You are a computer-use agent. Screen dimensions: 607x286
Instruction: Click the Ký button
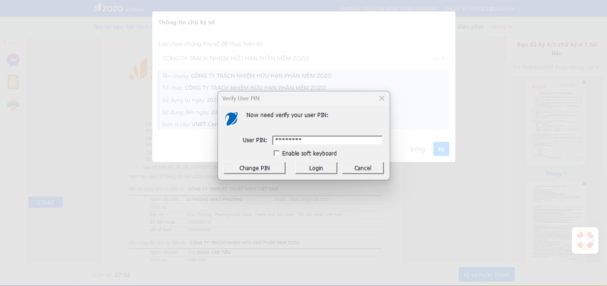(x=441, y=149)
